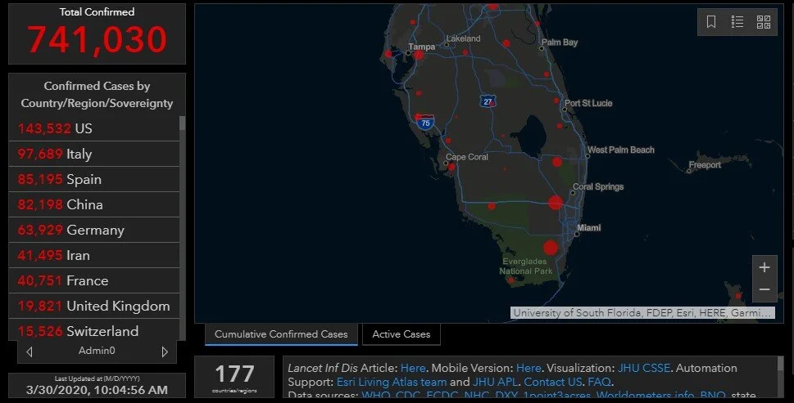Click the Port St Lucie map label
The height and width of the screenshot is (403, 794).
tap(588, 103)
